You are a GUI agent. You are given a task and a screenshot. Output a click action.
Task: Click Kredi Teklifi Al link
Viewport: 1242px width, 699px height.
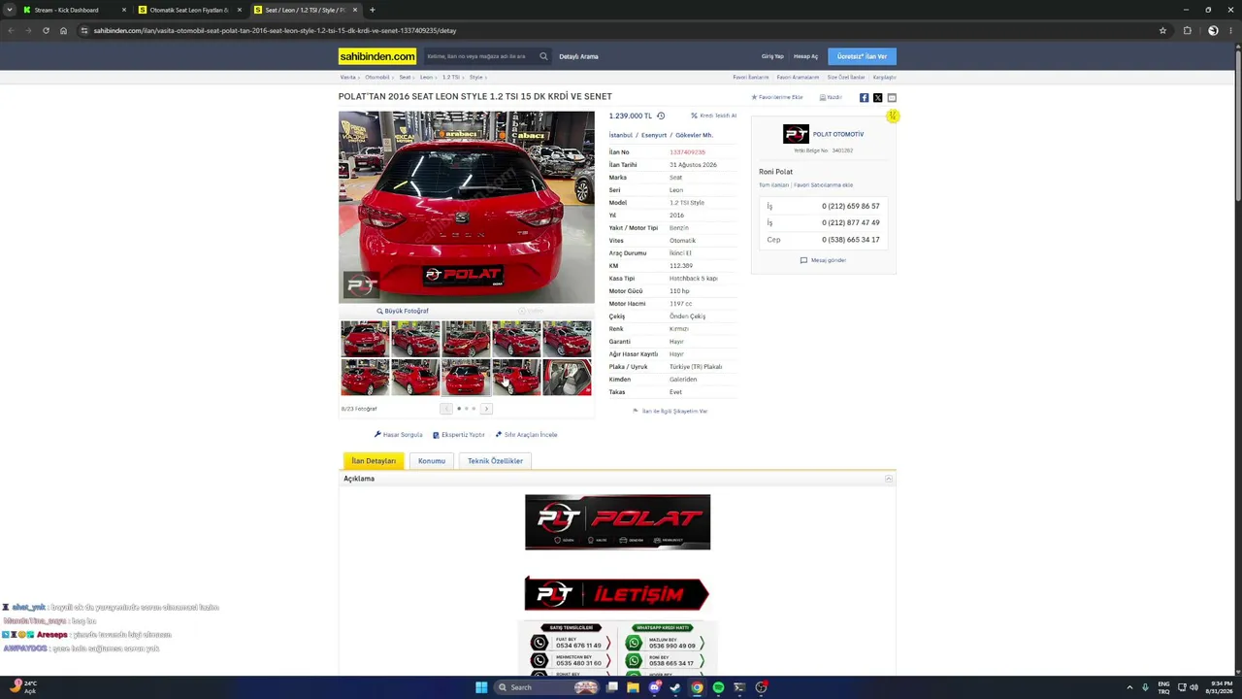(x=714, y=116)
